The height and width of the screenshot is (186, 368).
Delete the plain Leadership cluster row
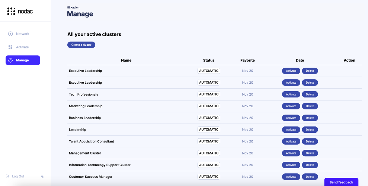310,129
